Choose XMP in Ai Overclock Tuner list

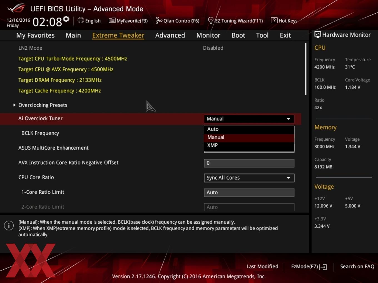249,145
